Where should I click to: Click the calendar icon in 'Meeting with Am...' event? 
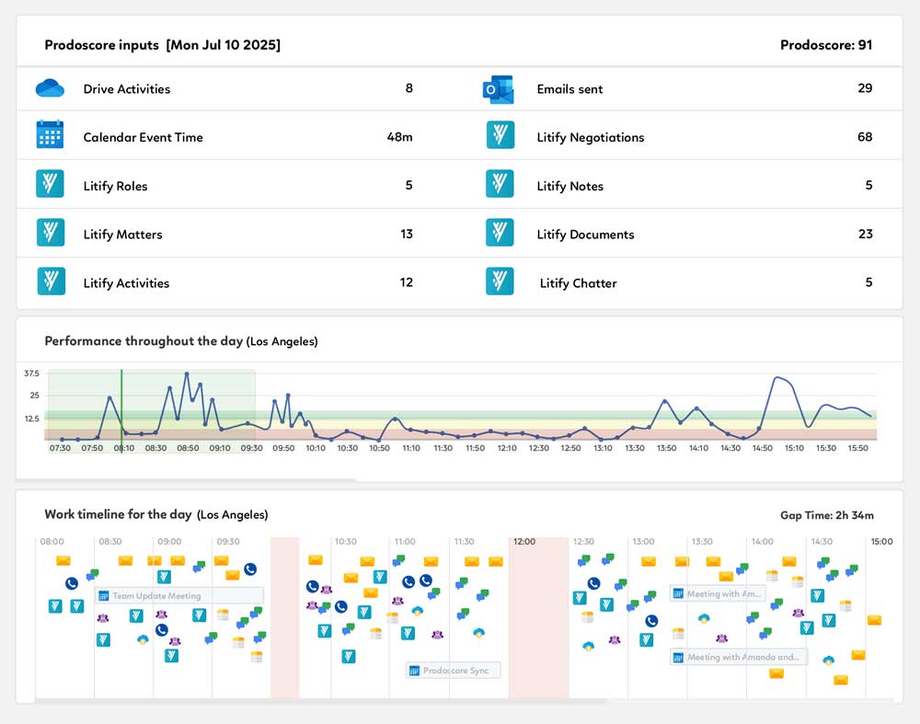(678, 593)
